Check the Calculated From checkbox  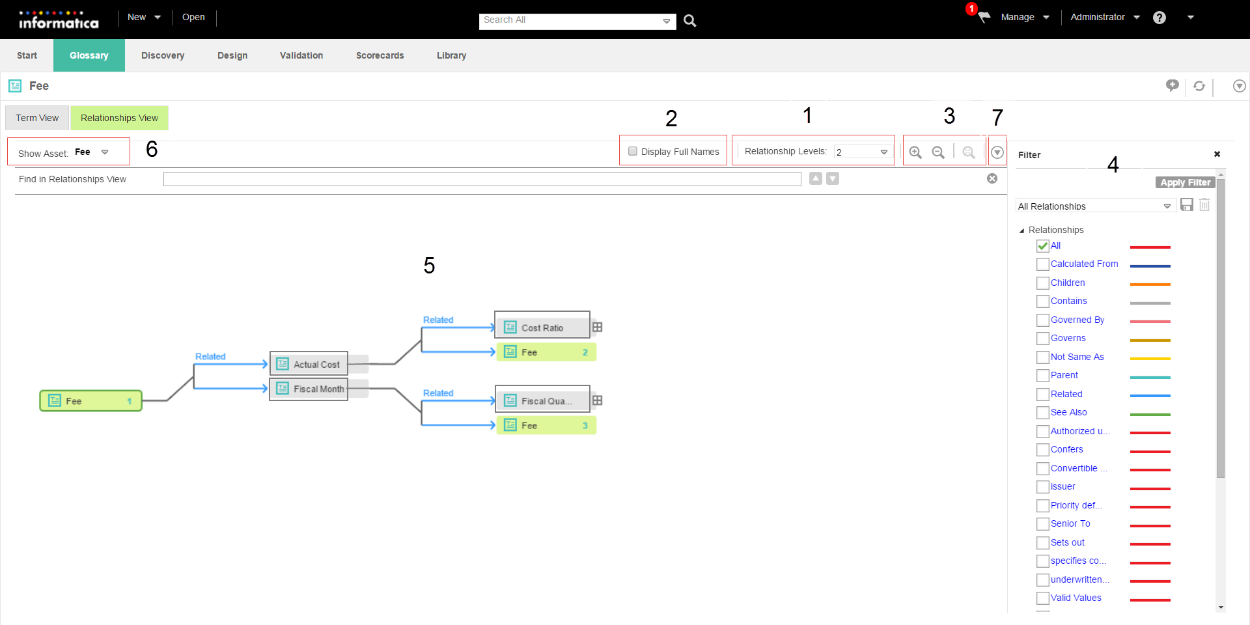1043,264
